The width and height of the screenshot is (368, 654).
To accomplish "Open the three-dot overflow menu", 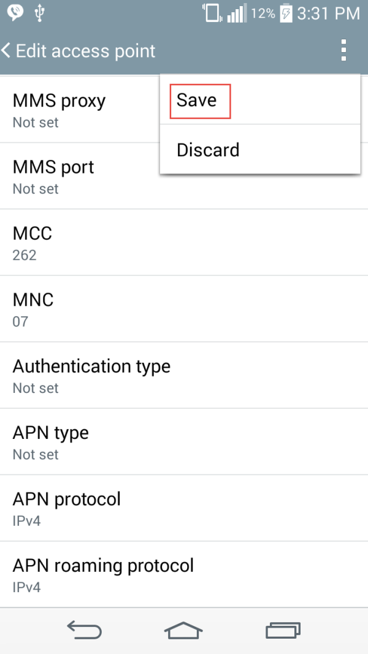I will (x=343, y=51).
